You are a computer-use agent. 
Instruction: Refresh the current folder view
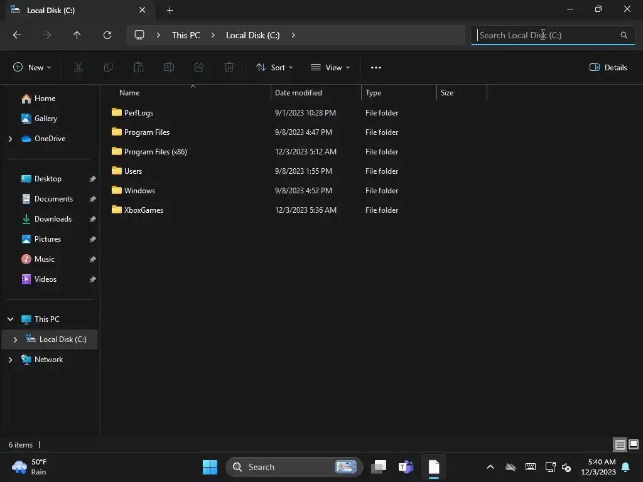(x=107, y=35)
